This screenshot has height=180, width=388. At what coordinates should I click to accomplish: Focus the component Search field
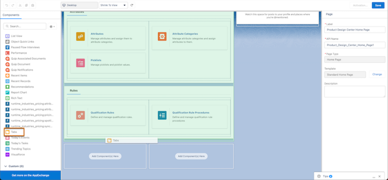[x=25, y=26]
